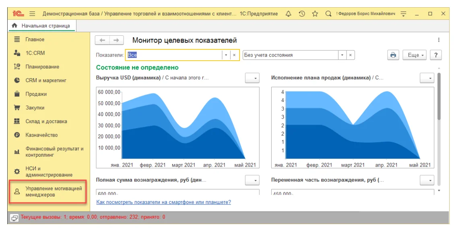
Task: Click the printer icon button
Action: [x=393, y=55]
